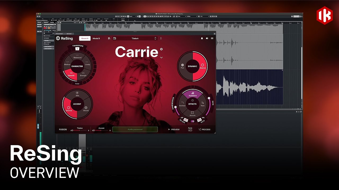
Task: Click the PROCESS button
Action: (x=204, y=130)
